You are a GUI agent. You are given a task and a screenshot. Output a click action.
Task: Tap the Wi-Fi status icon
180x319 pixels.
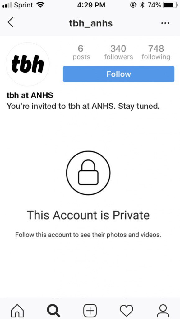tap(40, 6)
